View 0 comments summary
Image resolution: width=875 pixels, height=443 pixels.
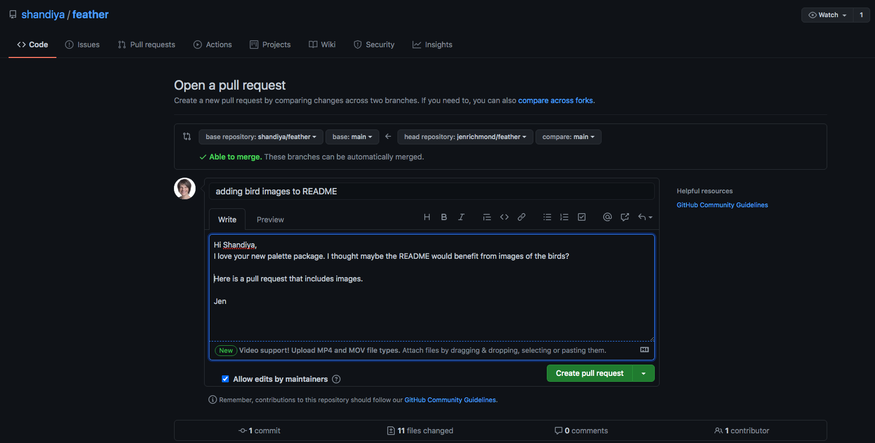coord(582,431)
